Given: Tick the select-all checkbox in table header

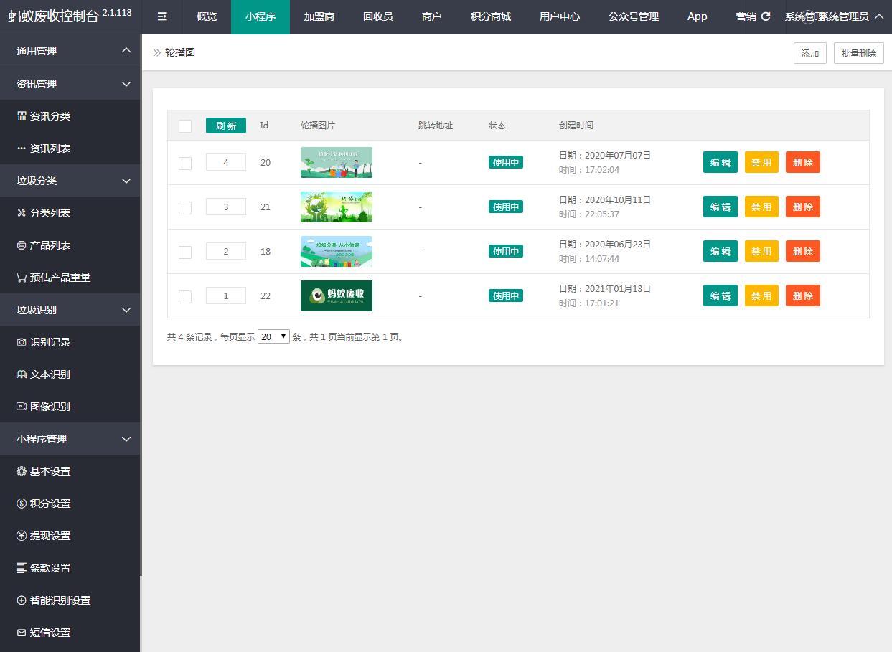Looking at the screenshot, I should coord(185,126).
